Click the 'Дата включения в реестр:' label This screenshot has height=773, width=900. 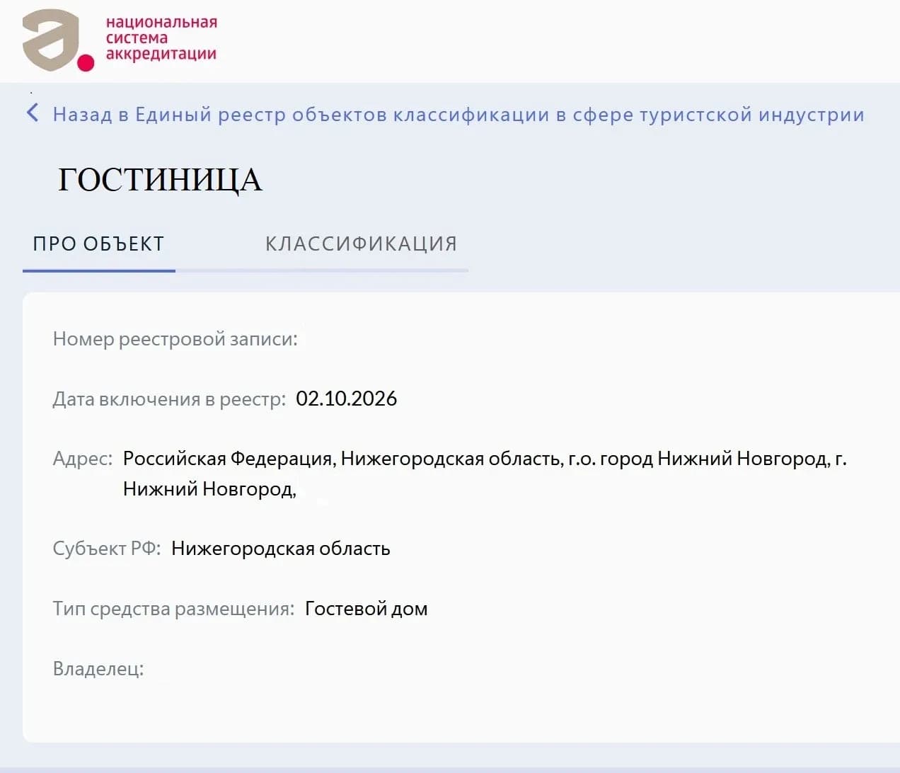click(169, 399)
